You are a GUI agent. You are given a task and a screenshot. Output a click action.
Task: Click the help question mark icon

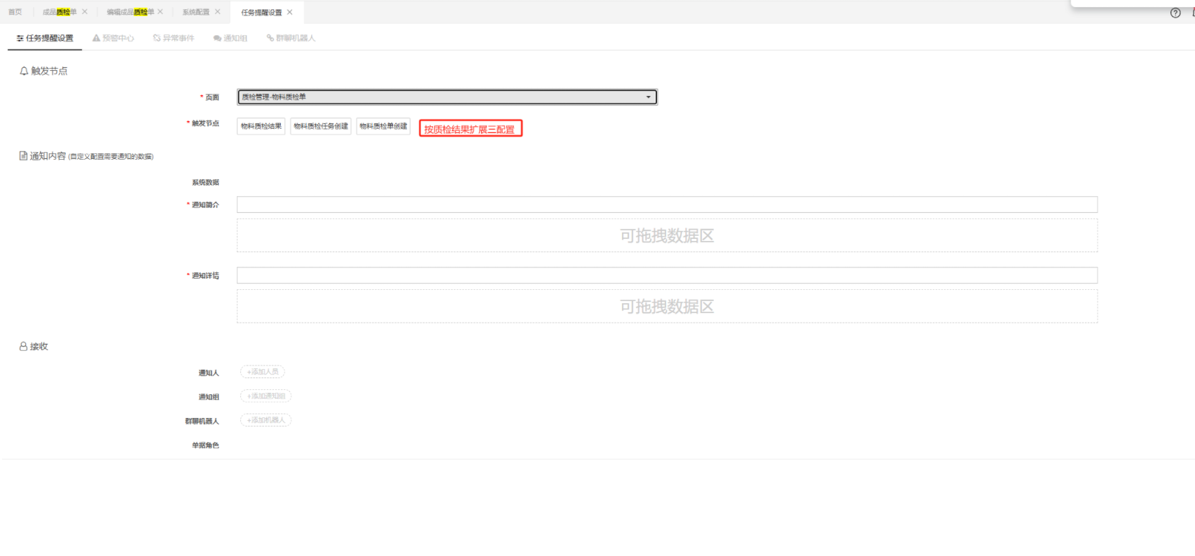1175,13
